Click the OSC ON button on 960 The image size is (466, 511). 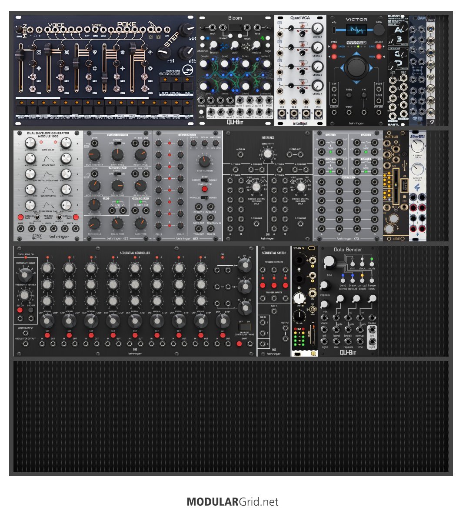pyautogui.click(x=20, y=310)
